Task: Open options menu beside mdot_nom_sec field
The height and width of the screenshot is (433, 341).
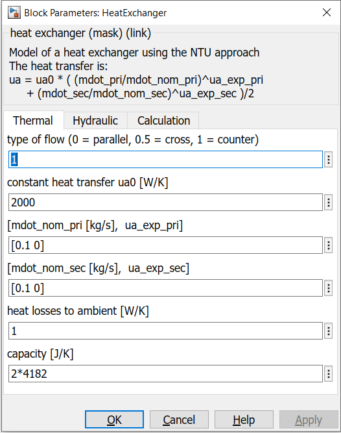Action: (x=328, y=288)
